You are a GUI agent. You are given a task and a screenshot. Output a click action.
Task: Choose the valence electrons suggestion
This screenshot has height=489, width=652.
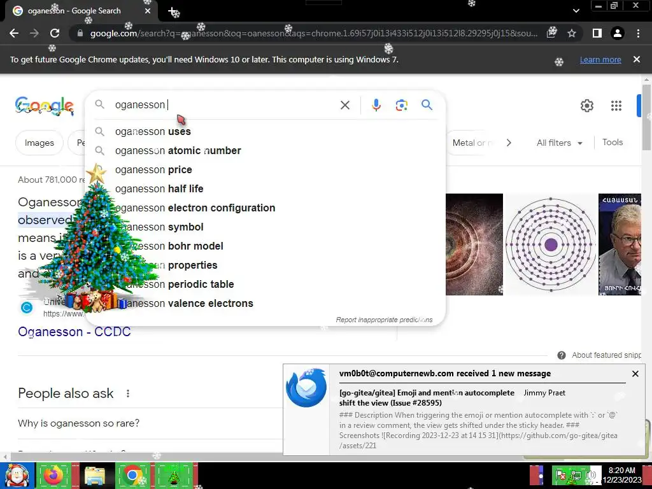(x=265, y=304)
